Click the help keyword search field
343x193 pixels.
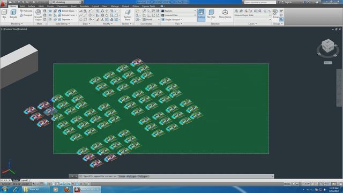260,2
